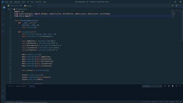183x103 pixels.
Task: Click self.exitButton line with 'Exit'
Action: pos(39,50)
